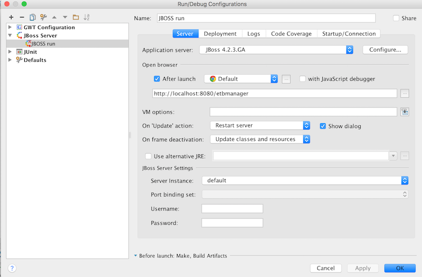422x277 pixels.
Task: Click the JBoss Server icon
Action: point(19,35)
